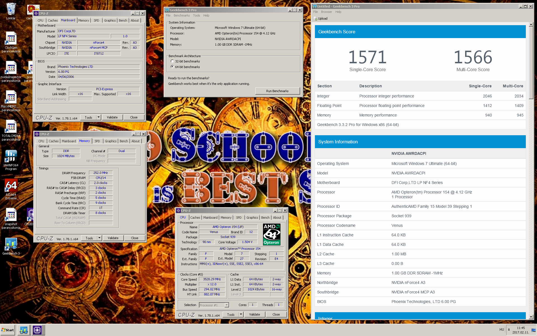537x336 pixels.
Task: Open Tools dropdown arrow in Memory CPU-Z
Action: pyautogui.click(x=99, y=238)
